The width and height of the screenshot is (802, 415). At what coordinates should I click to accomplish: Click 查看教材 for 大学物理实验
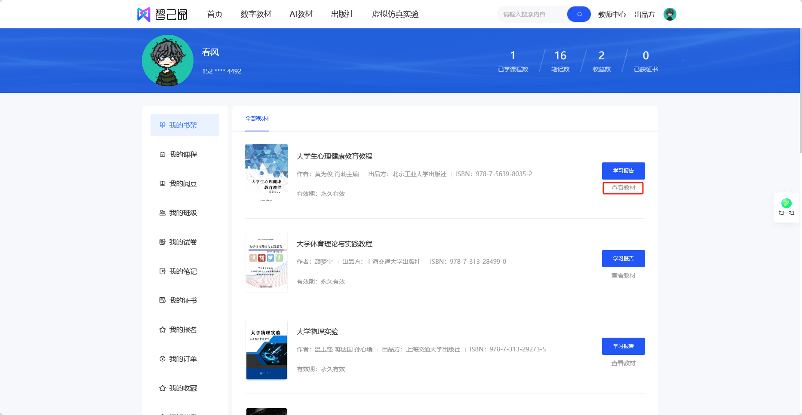pos(623,363)
